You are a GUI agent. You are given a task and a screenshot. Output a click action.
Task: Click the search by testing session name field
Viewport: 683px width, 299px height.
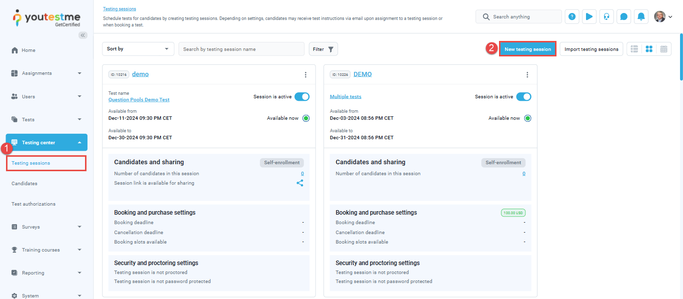coord(241,49)
